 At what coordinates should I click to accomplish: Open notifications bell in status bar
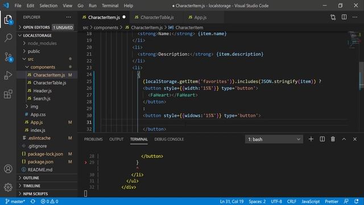(357, 201)
